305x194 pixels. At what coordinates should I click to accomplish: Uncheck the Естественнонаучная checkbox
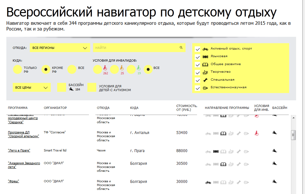198,88
